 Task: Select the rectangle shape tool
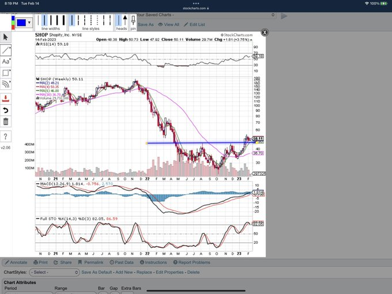pos(6,73)
